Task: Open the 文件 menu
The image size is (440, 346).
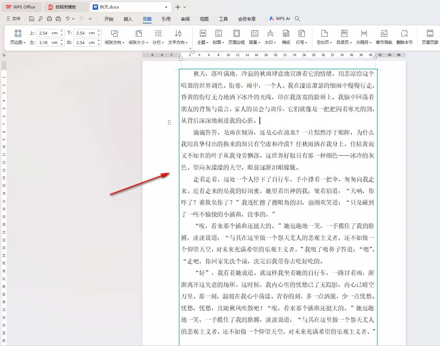Action: [13, 19]
